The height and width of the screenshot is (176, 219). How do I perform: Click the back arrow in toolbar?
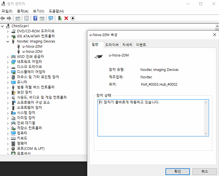tap(3, 18)
